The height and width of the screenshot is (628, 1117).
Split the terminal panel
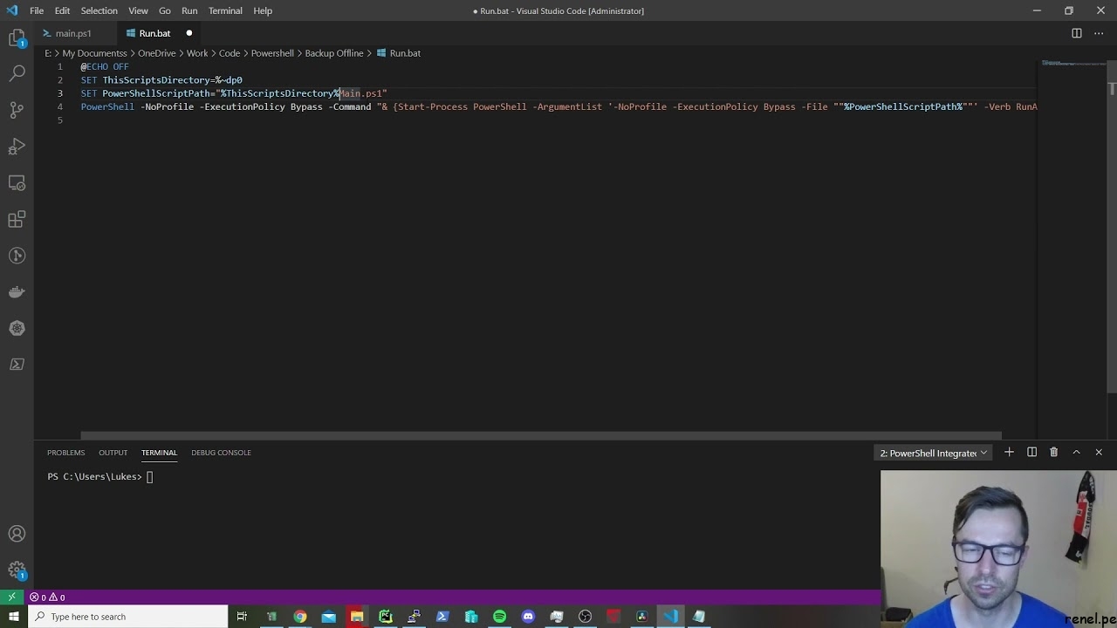[1031, 453]
